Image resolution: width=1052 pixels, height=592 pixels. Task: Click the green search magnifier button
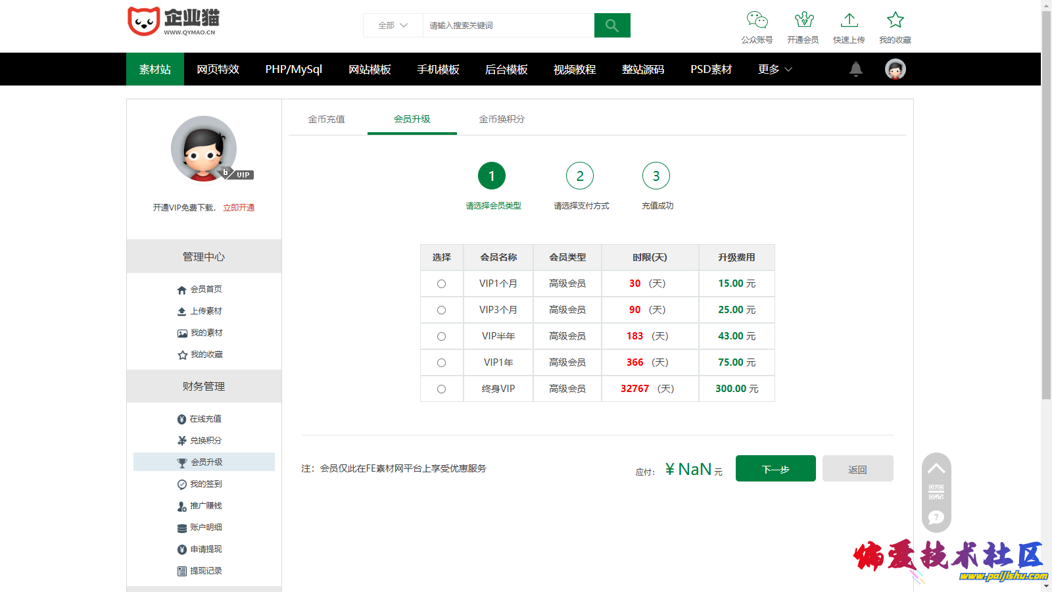pyautogui.click(x=611, y=26)
